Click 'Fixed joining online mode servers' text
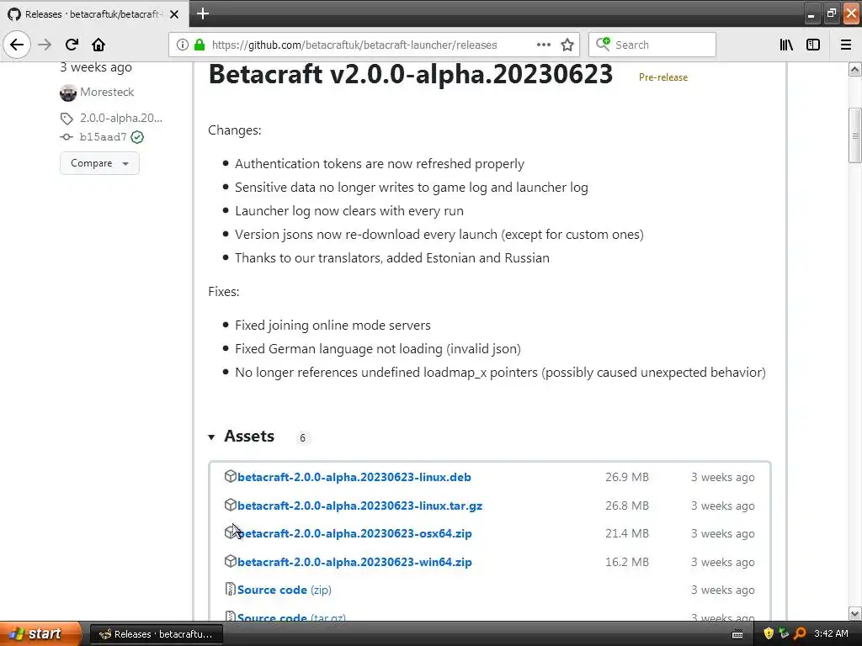862x646 pixels. [x=333, y=326]
